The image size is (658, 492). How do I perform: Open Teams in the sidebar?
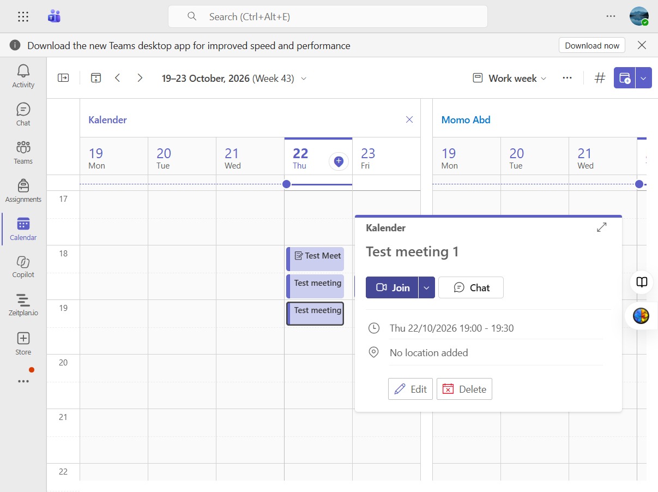[x=23, y=152]
